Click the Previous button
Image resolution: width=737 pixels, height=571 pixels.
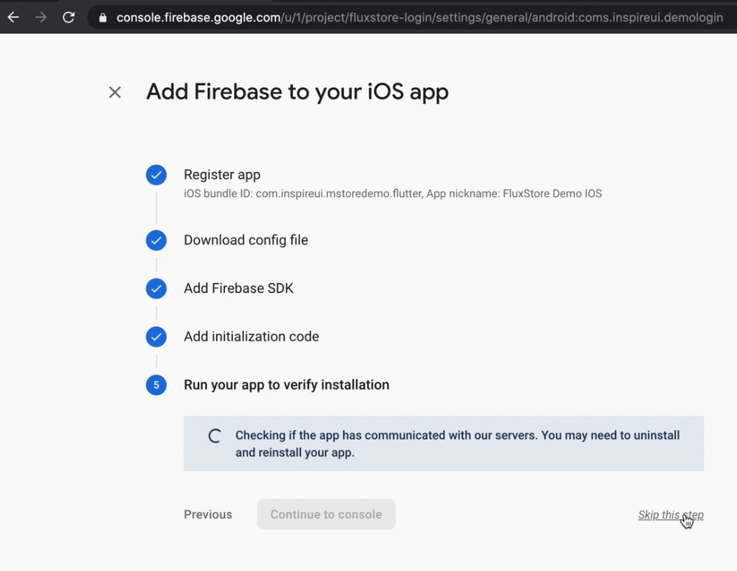click(208, 515)
